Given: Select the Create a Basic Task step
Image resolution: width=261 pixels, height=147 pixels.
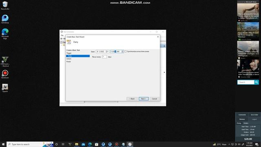Looking at the screenshot, I should coord(73,50).
